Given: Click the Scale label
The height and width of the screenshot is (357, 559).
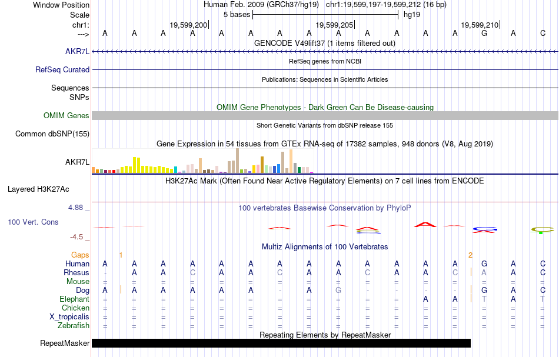Looking at the screenshot, I should (79, 15).
